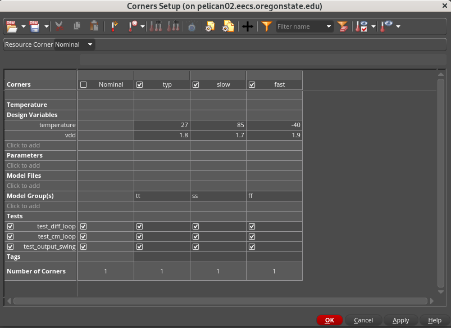Click 'Click to add' under Model Files
This screenshot has width=451, height=328.
click(x=24, y=186)
